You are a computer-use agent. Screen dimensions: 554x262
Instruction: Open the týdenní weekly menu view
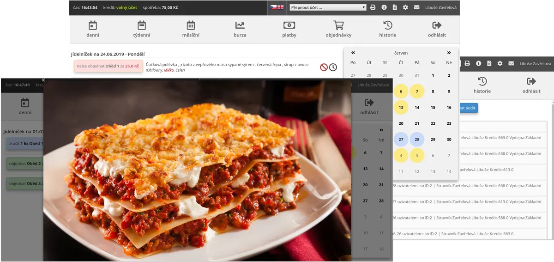pyautogui.click(x=141, y=29)
